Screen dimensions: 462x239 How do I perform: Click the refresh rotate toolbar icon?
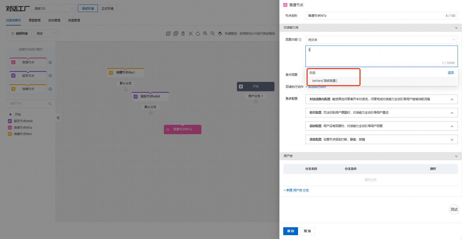pos(198,33)
